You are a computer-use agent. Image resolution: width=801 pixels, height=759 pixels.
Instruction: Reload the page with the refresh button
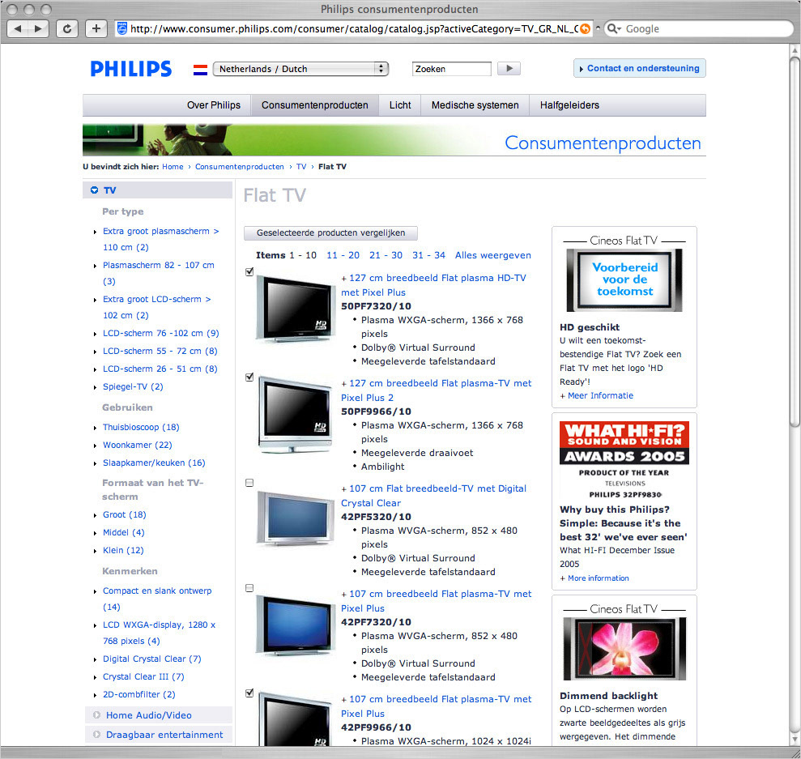click(66, 28)
